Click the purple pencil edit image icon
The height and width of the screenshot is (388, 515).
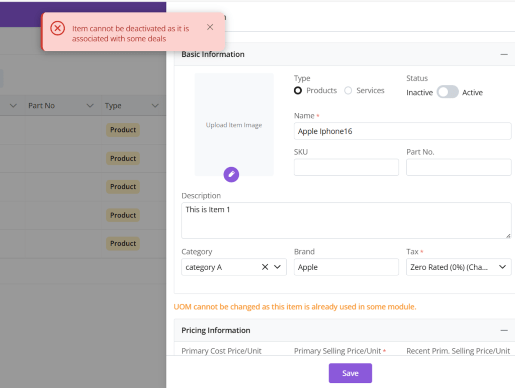click(x=231, y=174)
